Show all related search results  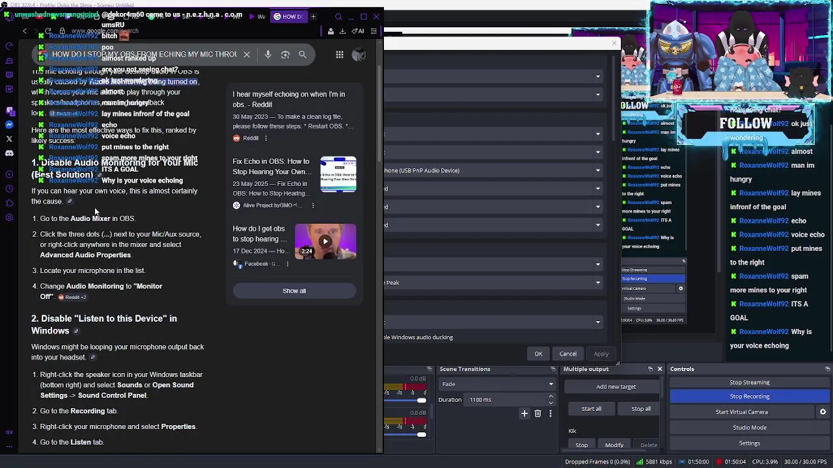(294, 291)
